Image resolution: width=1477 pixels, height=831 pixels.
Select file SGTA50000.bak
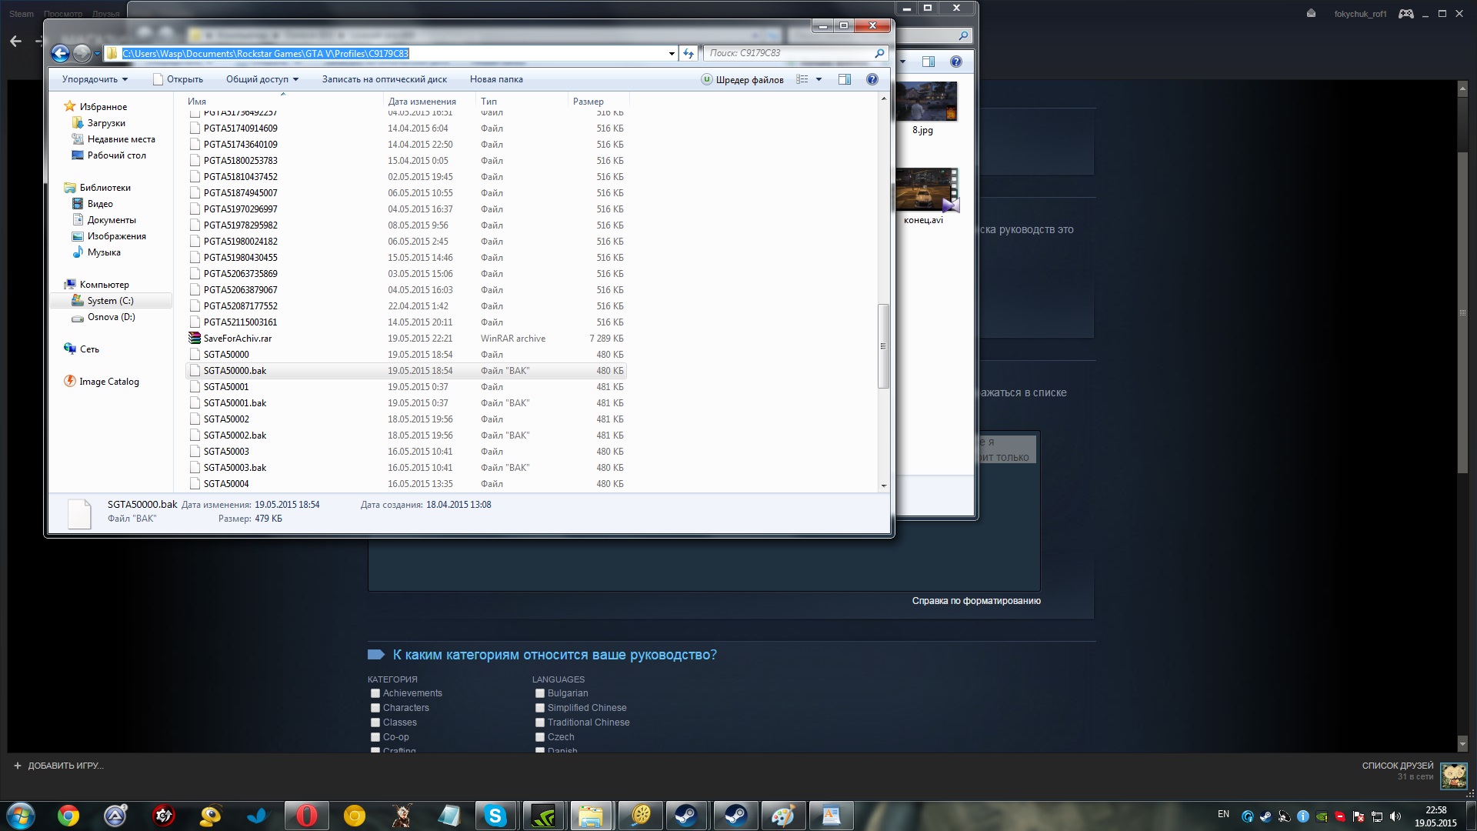point(406,371)
